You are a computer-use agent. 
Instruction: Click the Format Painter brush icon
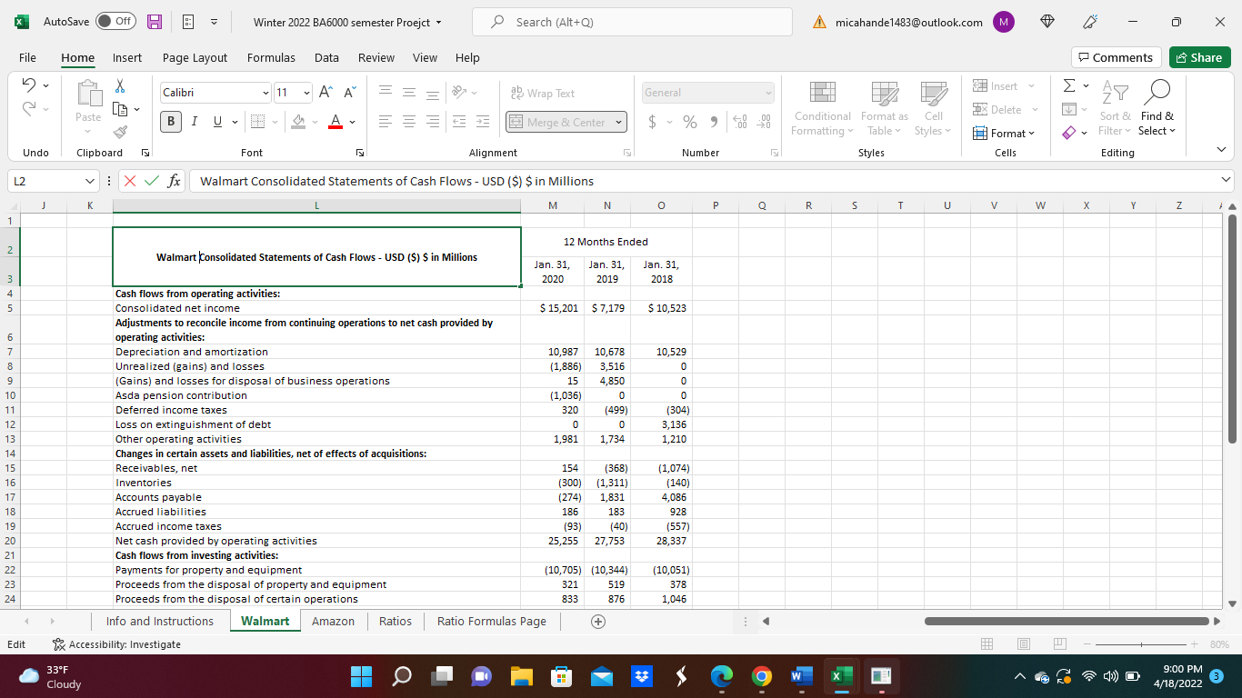click(x=120, y=131)
